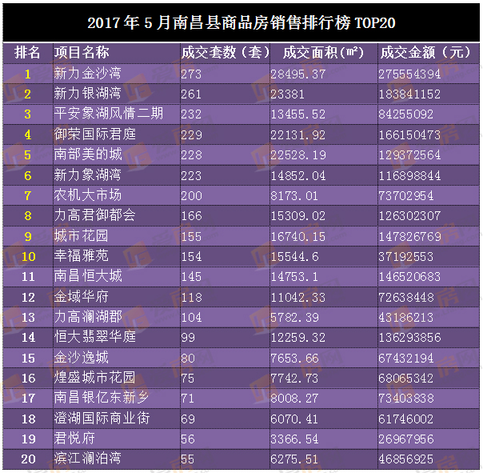Click the amount value 136293856

(x=410, y=338)
